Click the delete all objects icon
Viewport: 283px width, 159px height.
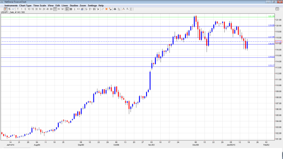click(x=110, y=9)
